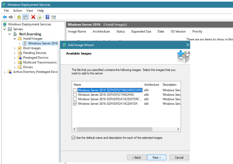Sort by the Date column header
Viewport: 233px width, 164px height.
point(162,32)
